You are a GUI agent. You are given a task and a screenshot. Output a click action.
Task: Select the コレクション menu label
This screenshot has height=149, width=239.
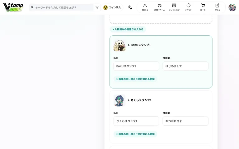coord(174,10)
